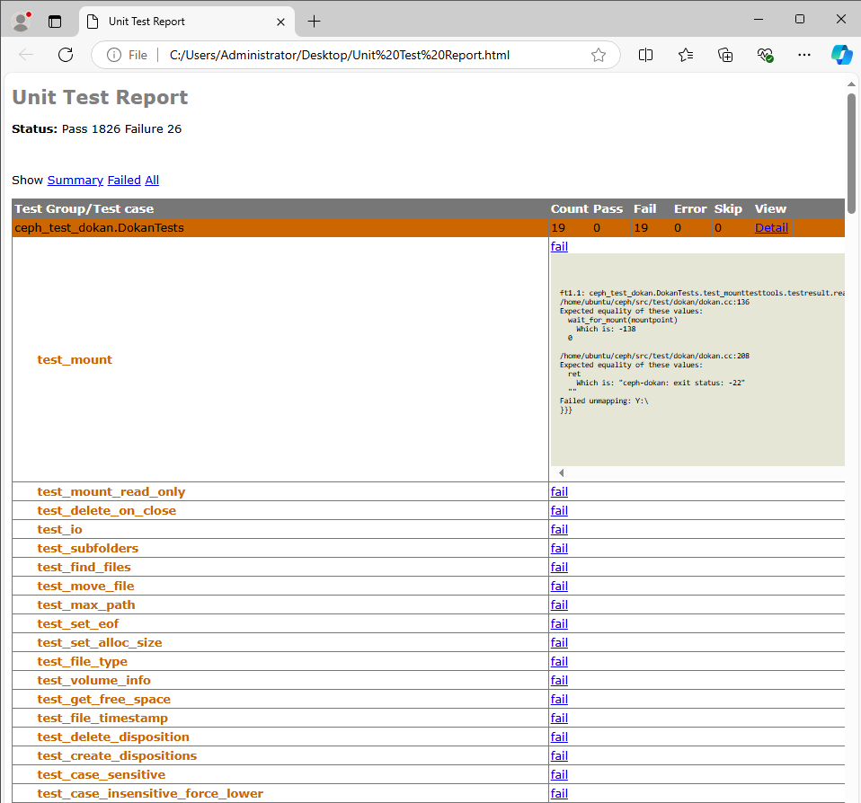Click the browser profile avatar
Image resolution: width=861 pixels, height=803 pixels.
(20, 20)
